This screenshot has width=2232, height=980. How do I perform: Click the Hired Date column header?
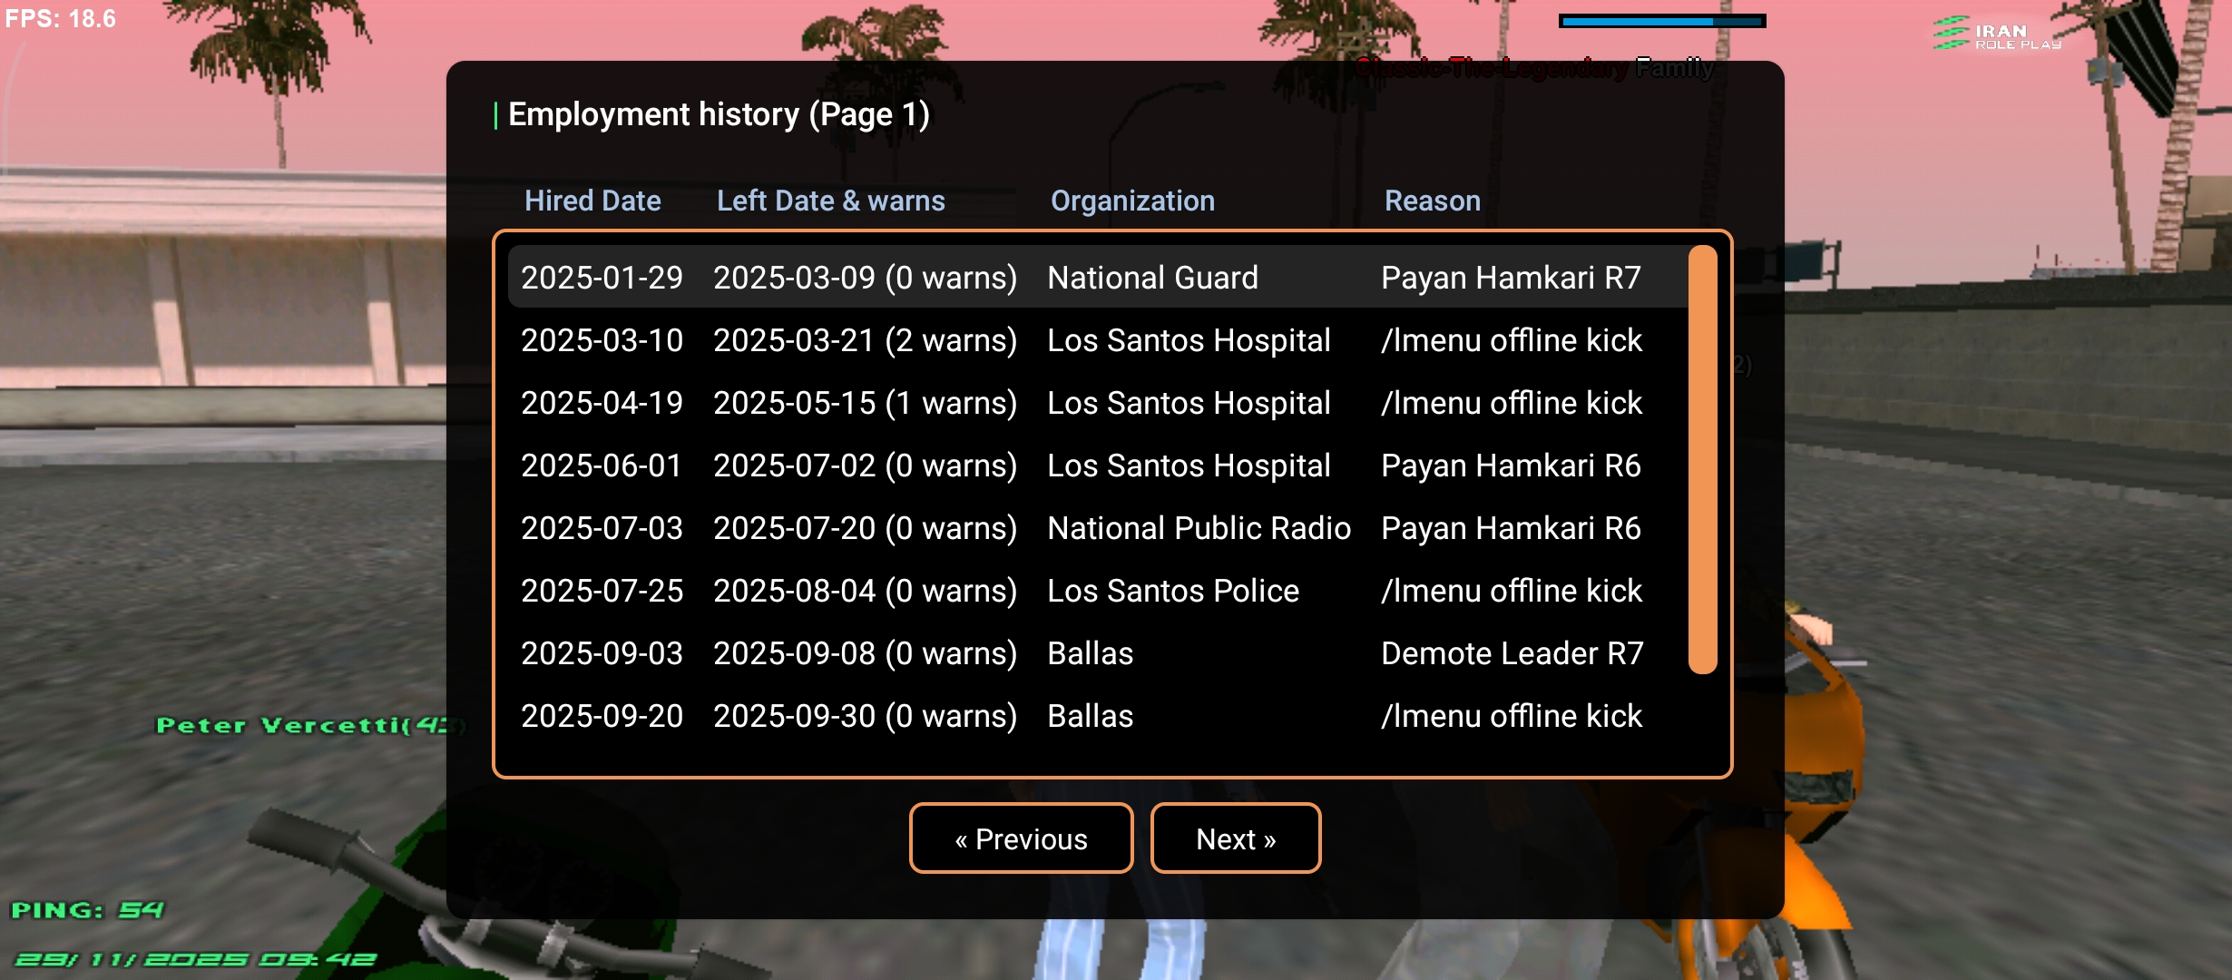(x=592, y=201)
